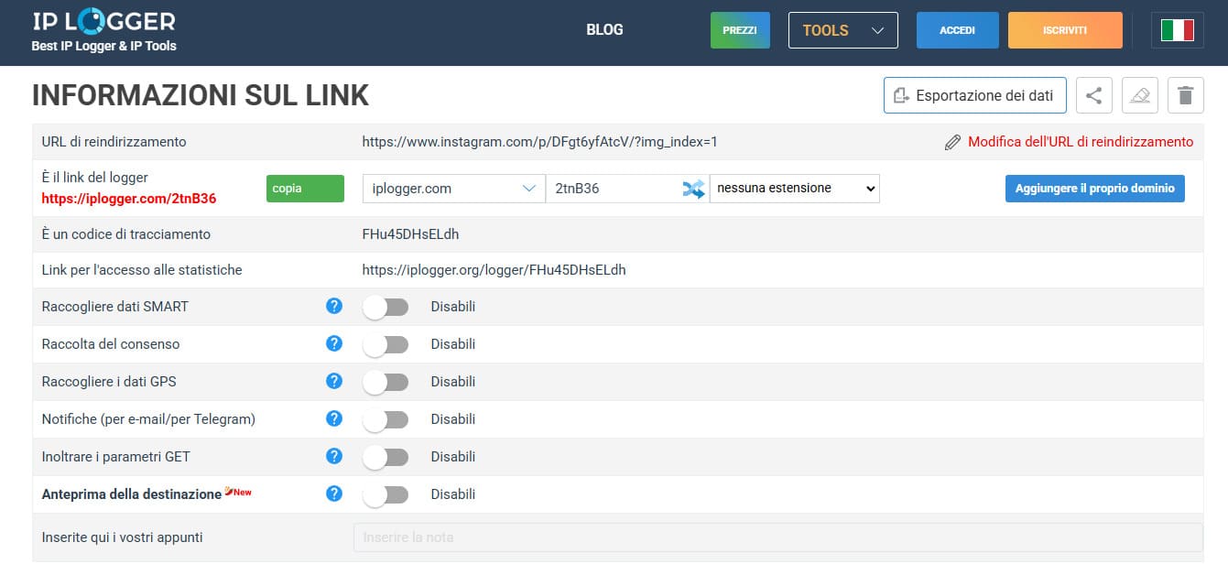Screen dimensions: 1228x564
Task: Open the BLOG page
Action: (x=604, y=30)
